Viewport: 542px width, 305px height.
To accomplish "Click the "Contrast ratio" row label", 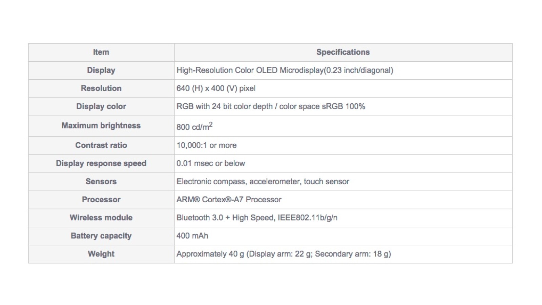I will [x=101, y=145].
